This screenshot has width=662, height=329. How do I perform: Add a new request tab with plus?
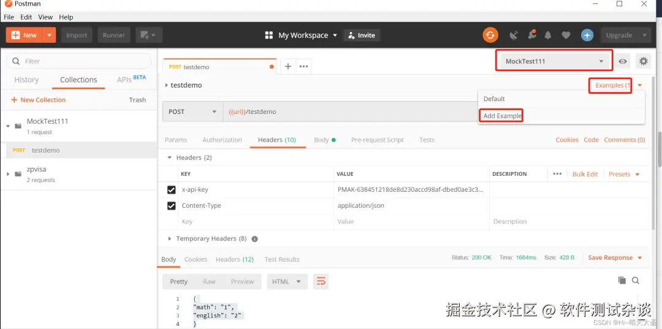coord(288,66)
